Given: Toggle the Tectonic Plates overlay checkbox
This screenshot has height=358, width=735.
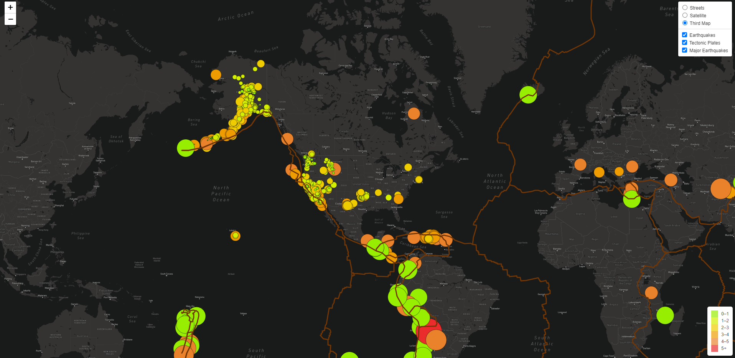Looking at the screenshot, I should click(x=684, y=43).
